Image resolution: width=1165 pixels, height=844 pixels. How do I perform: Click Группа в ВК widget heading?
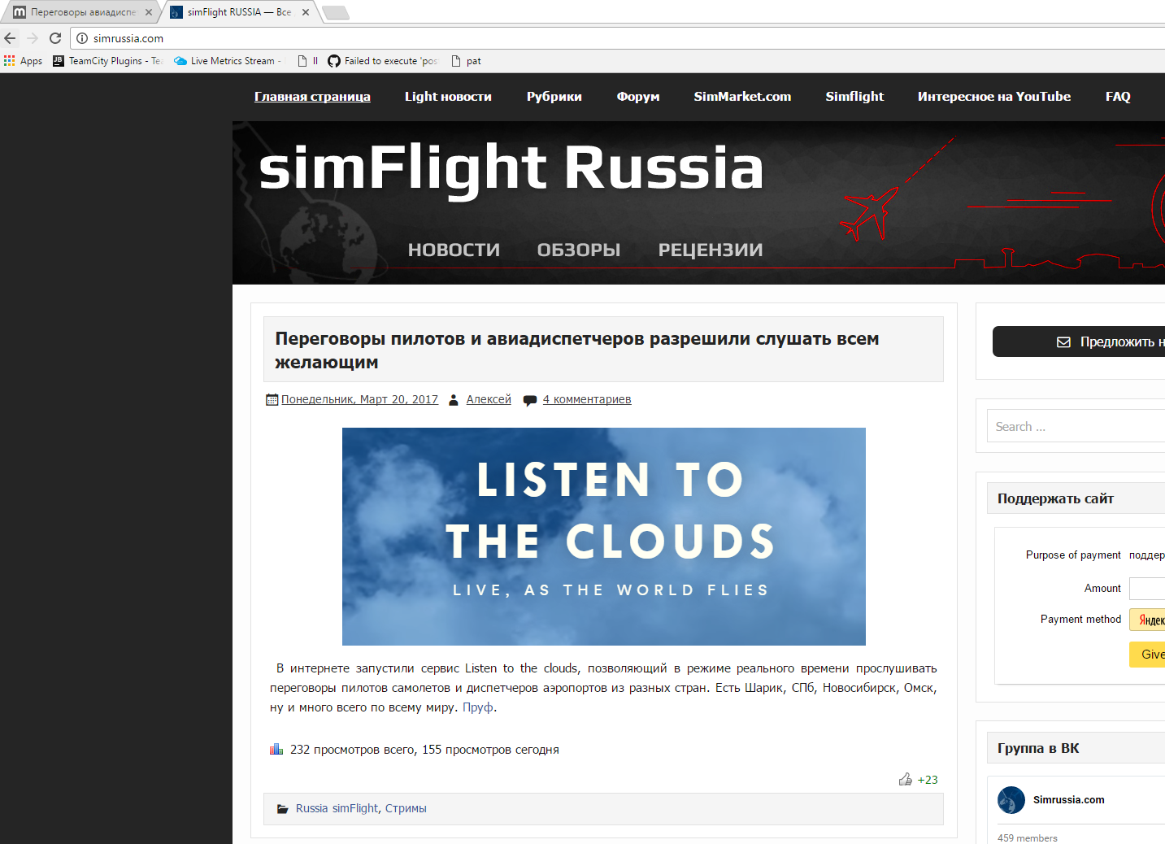pos(1038,748)
